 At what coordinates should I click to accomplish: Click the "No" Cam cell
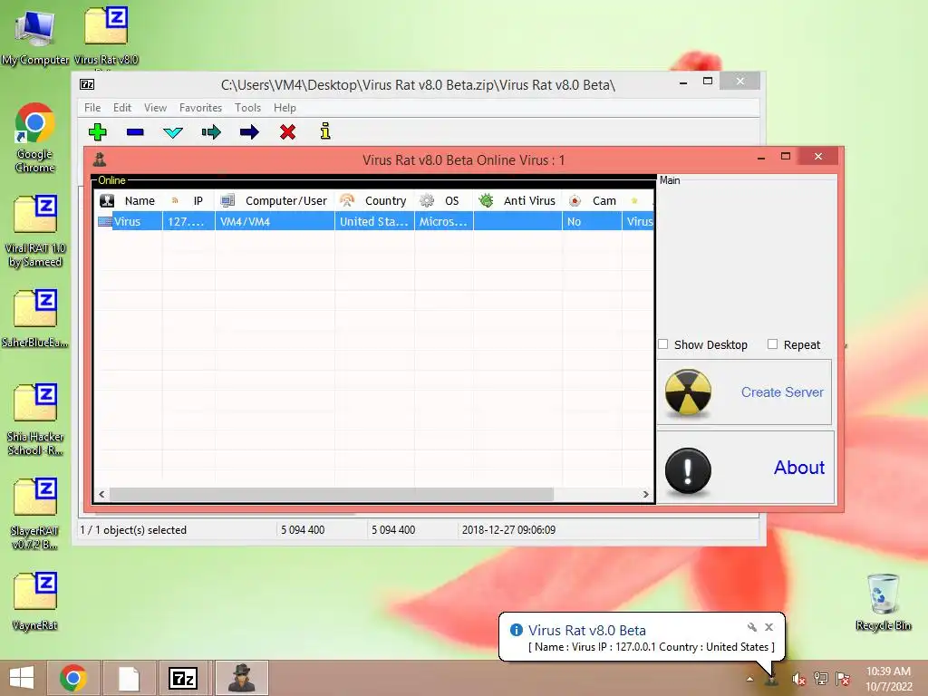click(592, 222)
